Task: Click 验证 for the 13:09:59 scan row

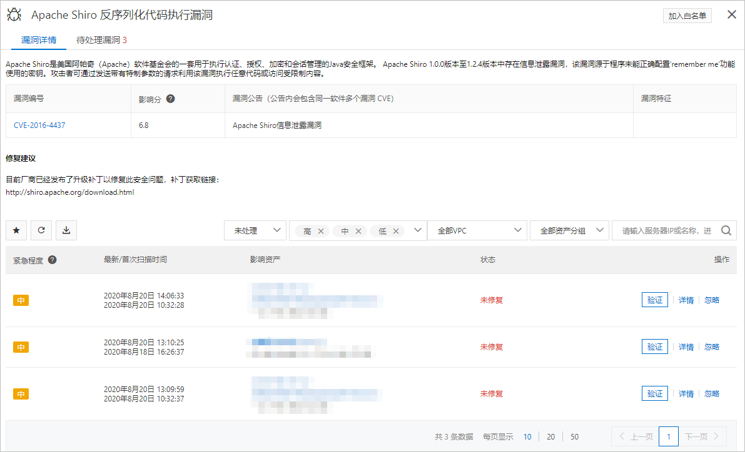Action: (x=655, y=394)
